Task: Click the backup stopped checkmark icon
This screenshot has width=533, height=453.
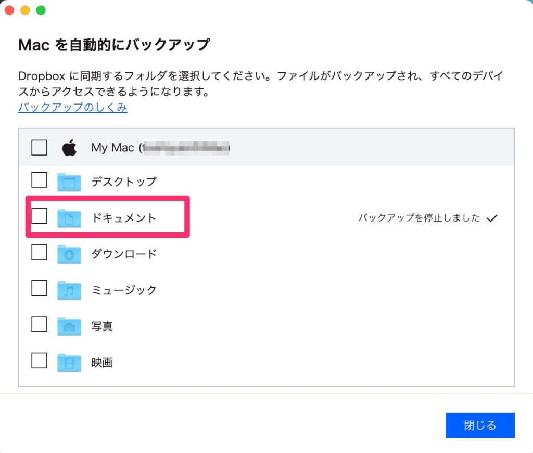Action: click(492, 218)
